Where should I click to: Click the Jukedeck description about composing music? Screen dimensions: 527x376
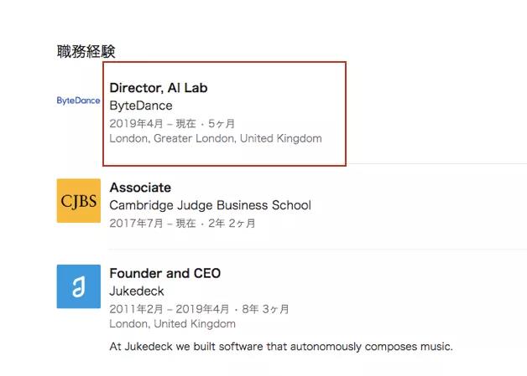[281, 347]
